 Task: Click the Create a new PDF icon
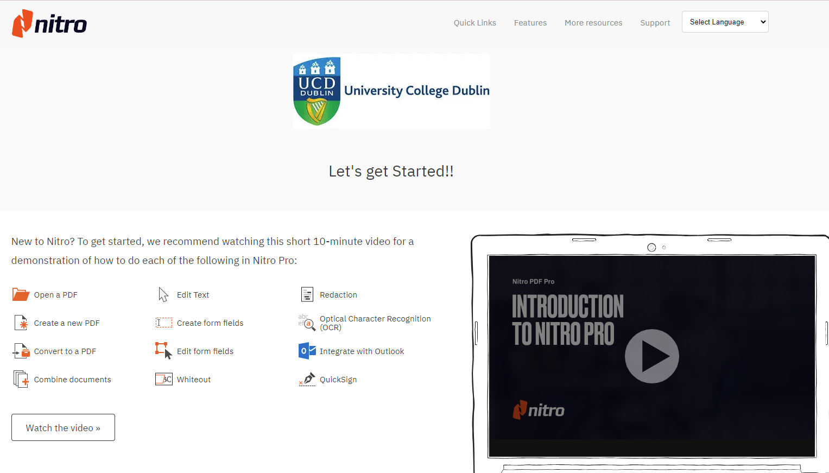[x=20, y=322]
